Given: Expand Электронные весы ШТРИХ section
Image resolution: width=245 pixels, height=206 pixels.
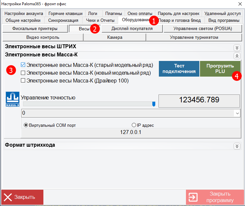Looking at the screenshot, I should point(237,48).
